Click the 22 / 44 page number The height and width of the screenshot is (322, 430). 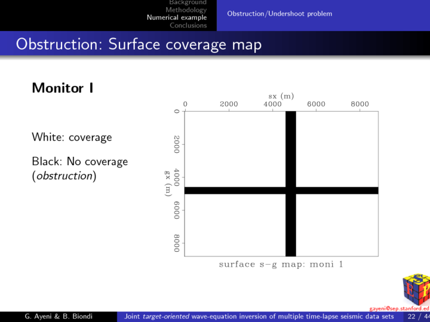tap(417, 317)
